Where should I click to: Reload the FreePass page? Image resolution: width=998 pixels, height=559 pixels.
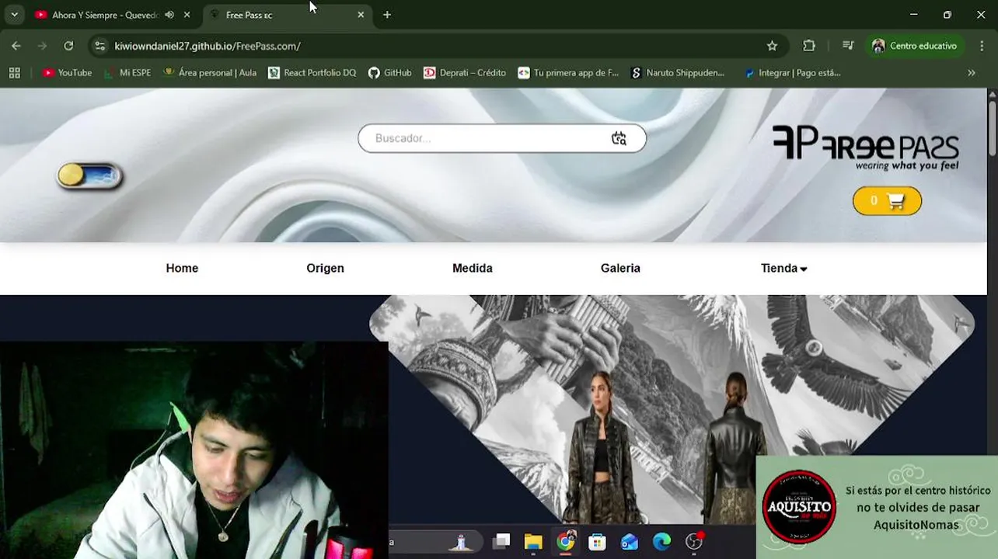point(68,46)
